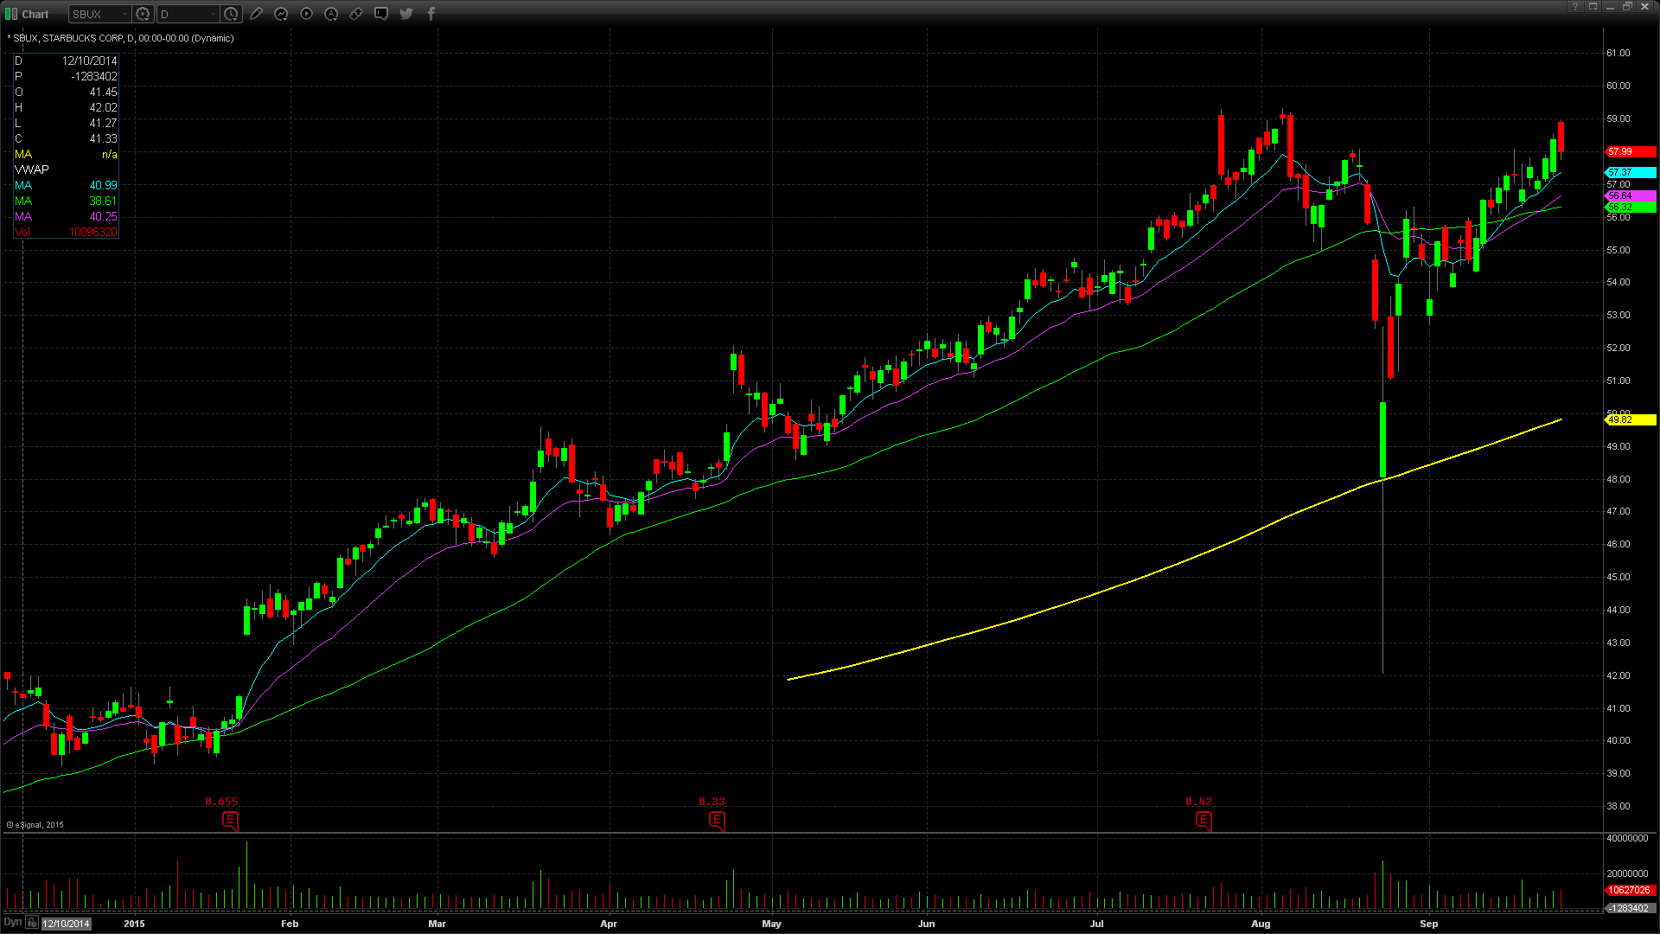This screenshot has width=1660, height=934.
Task: Click the 12/10/2014 date field
Action: pyautogui.click(x=67, y=924)
